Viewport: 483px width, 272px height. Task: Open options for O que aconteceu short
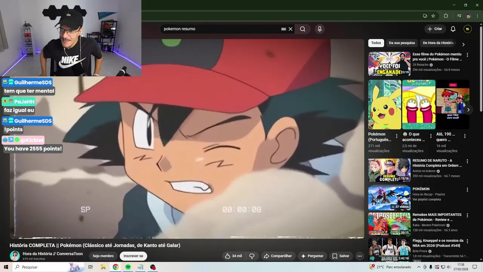[431, 136]
